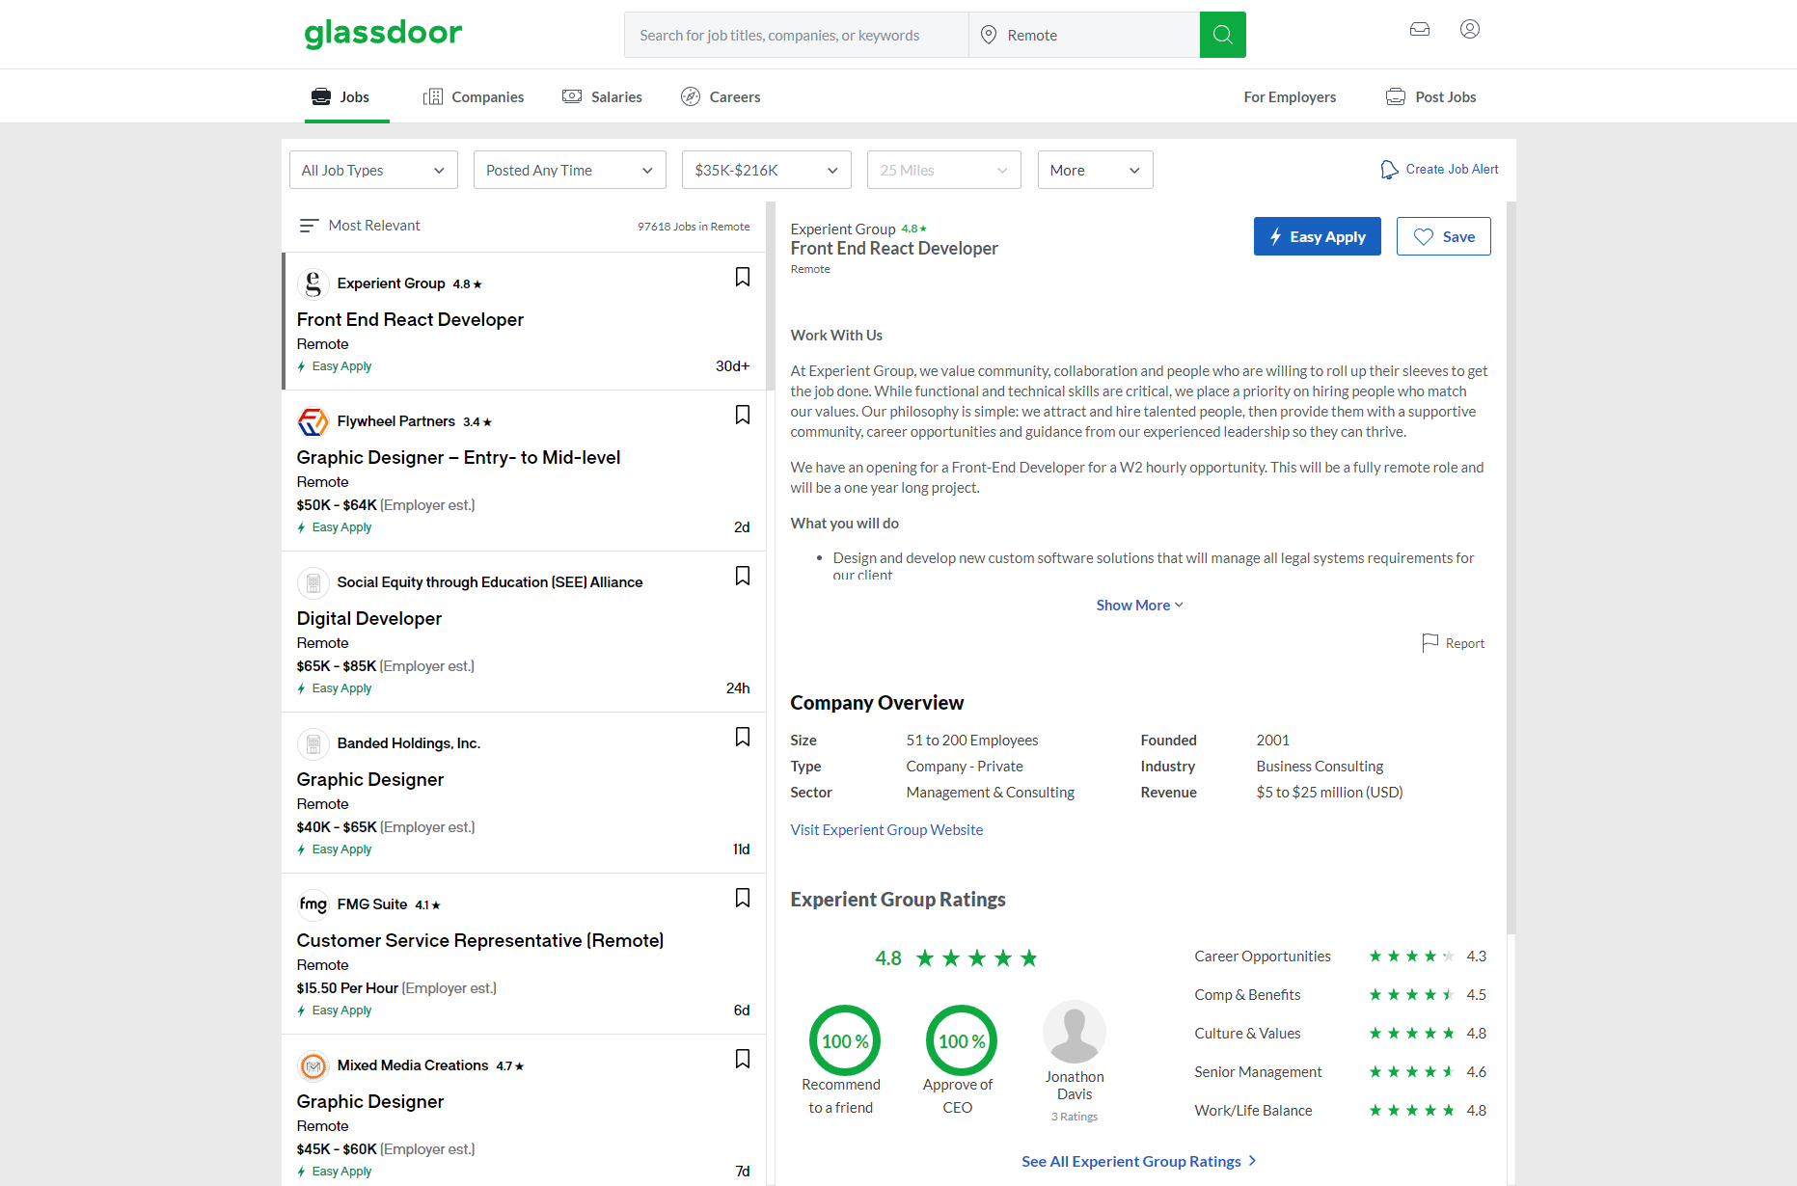Click the 100% Approve of CEO circle
1797x1186 pixels.
[961, 1041]
